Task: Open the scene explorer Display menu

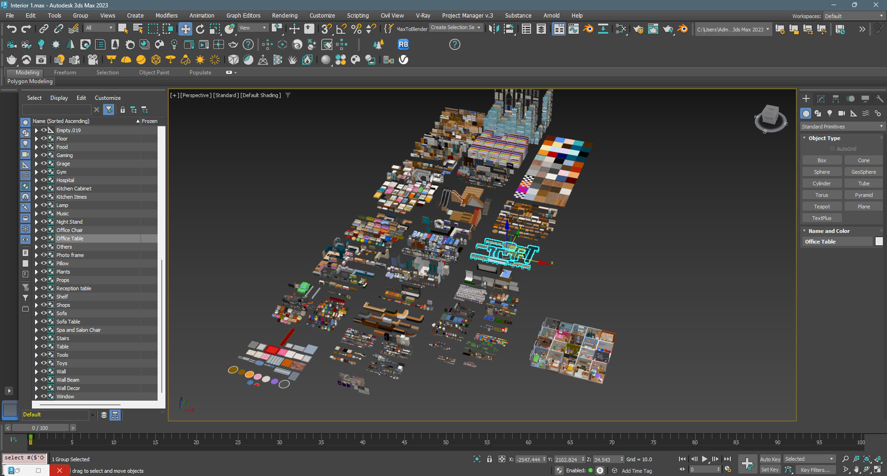Action: [59, 98]
